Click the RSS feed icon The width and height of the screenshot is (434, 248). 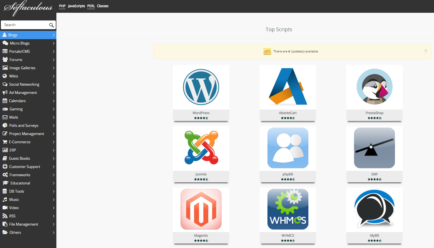click(x=5, y=216)
